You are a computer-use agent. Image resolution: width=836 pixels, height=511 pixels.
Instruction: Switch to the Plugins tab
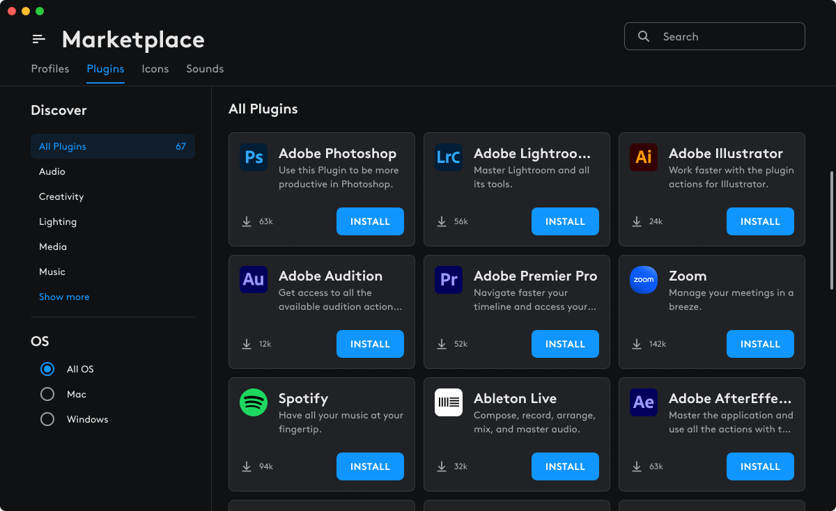pyautogui.click(x=105, y=69)
